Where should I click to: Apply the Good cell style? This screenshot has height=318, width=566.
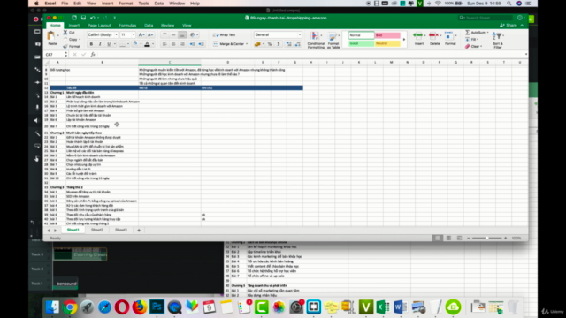(x=361, y=43)
